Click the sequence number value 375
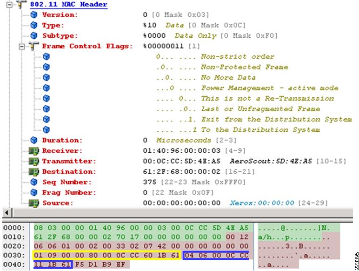This screenshot has height=271, width=359. tap(150, 182)
